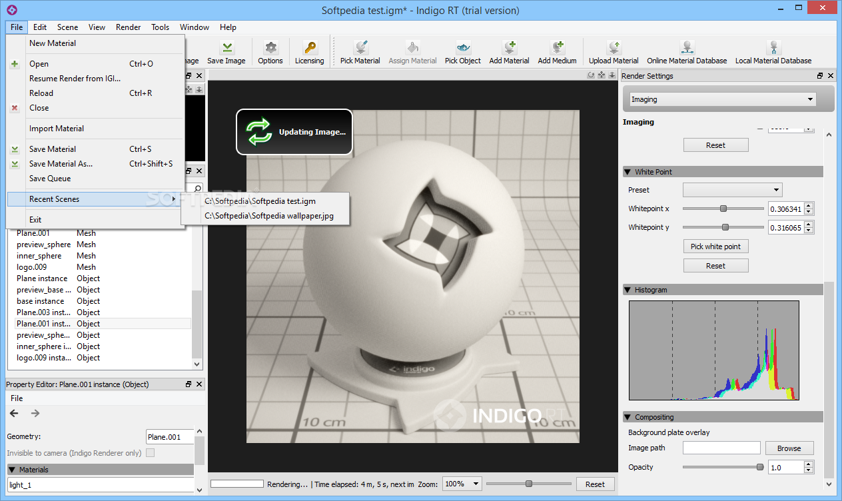Click the download arrow icon above render view
The image size is (842, 501).
tap(612, 75)
